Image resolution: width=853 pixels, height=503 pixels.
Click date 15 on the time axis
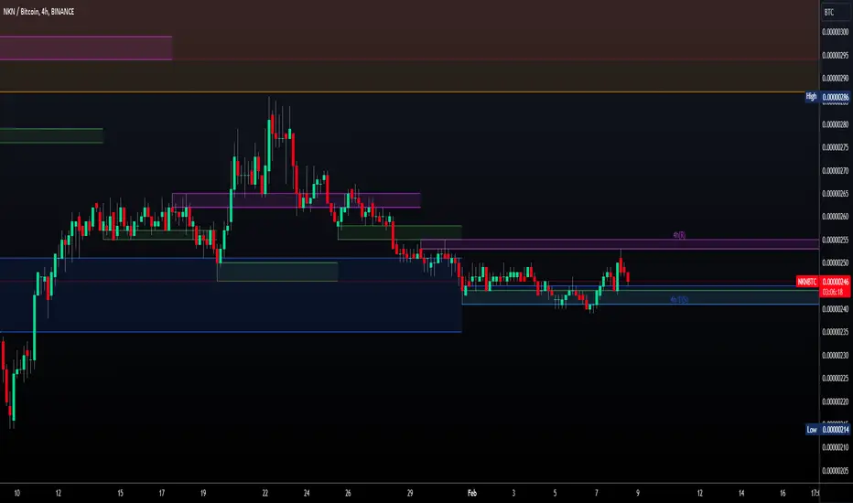(120, 493)
